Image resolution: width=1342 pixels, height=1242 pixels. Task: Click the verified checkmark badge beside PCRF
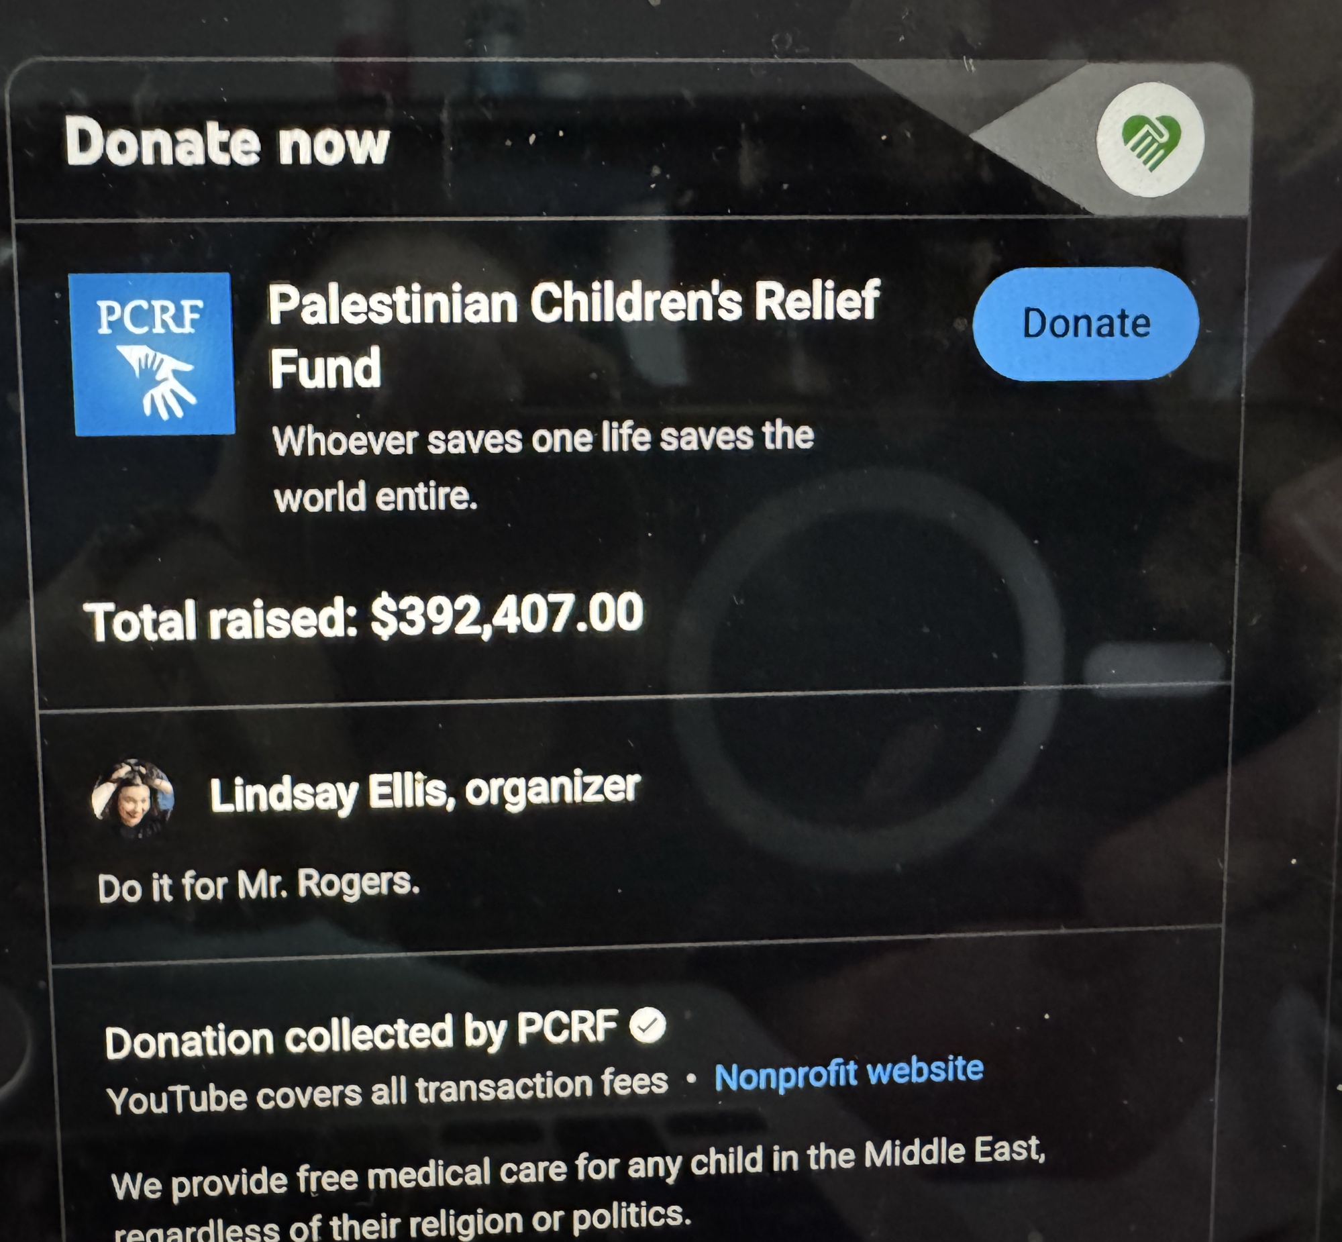[647, 1025]
